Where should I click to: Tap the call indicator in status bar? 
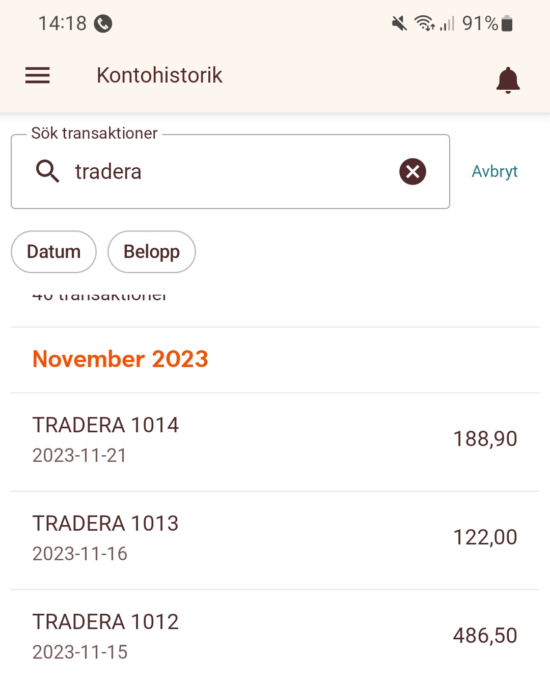[x=103, y=23]
